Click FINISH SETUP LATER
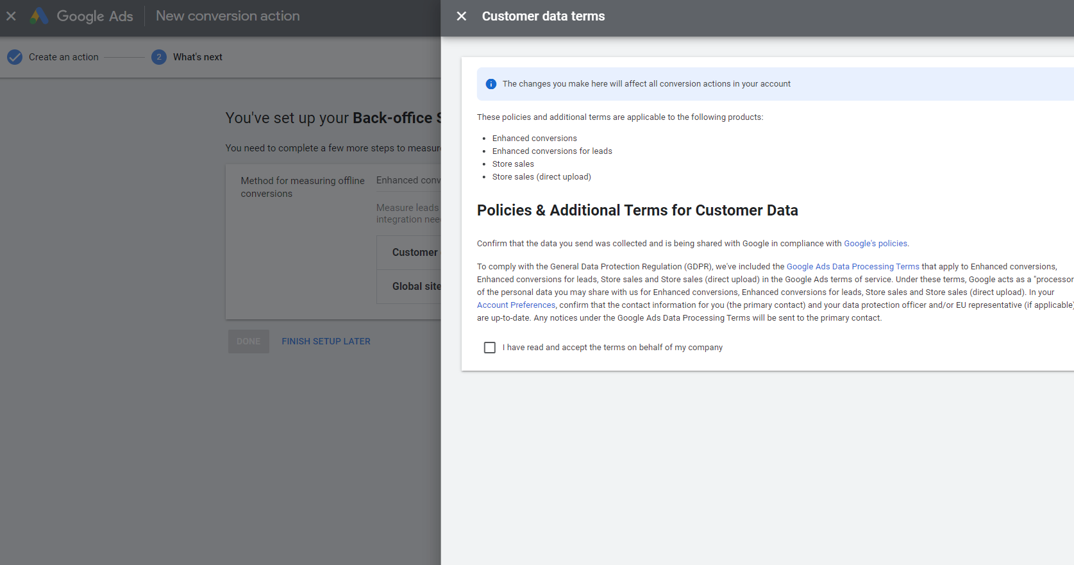Viewport: 1074px width, 565px height. pyautogui.click(x=326, y=341)
